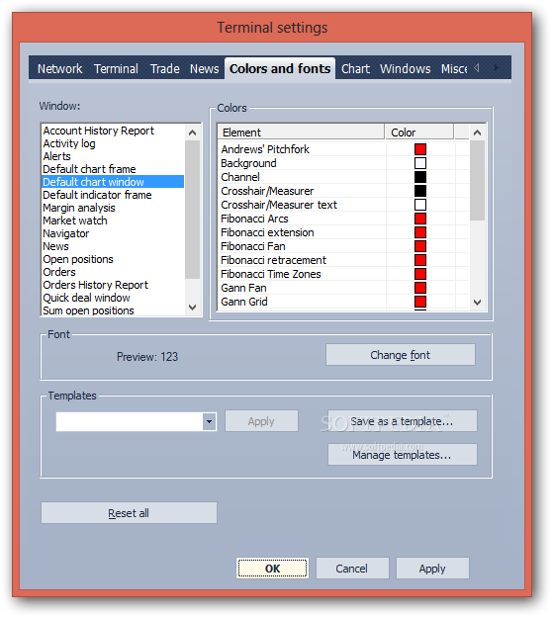The image size is (552, 617).
Task: Open Fibonacci Time Zones color swatch
Action: pos(420,274)
